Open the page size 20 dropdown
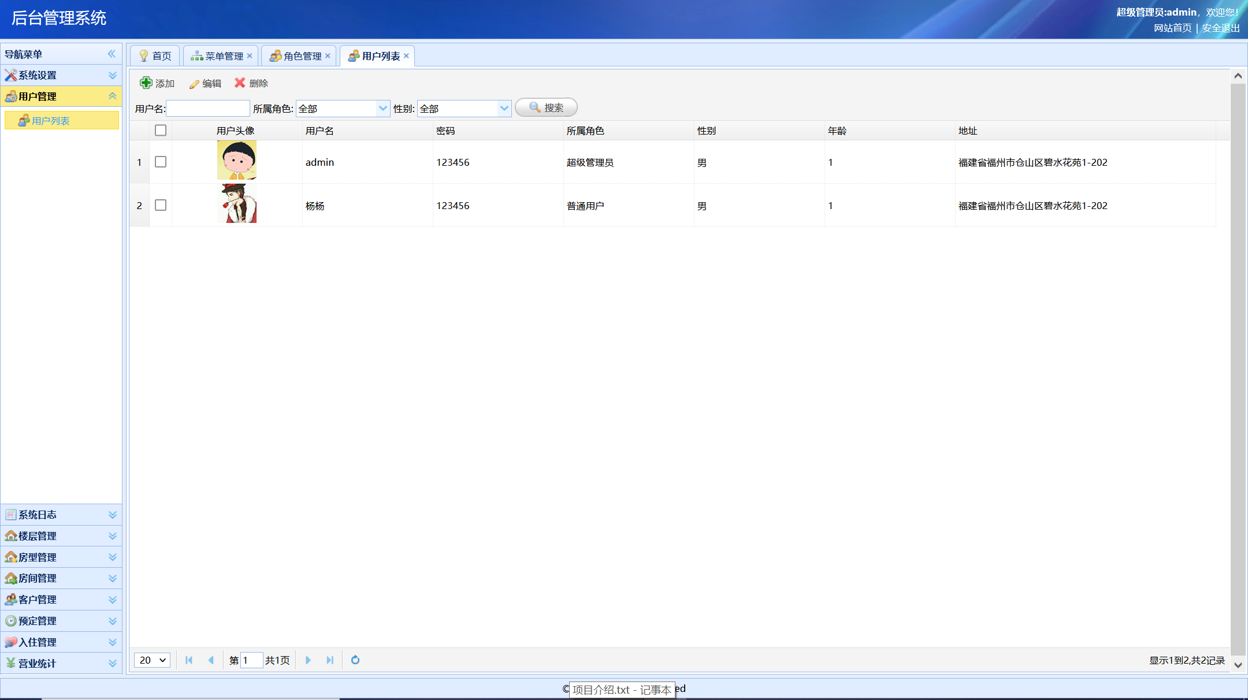 [x=152, y=660]
